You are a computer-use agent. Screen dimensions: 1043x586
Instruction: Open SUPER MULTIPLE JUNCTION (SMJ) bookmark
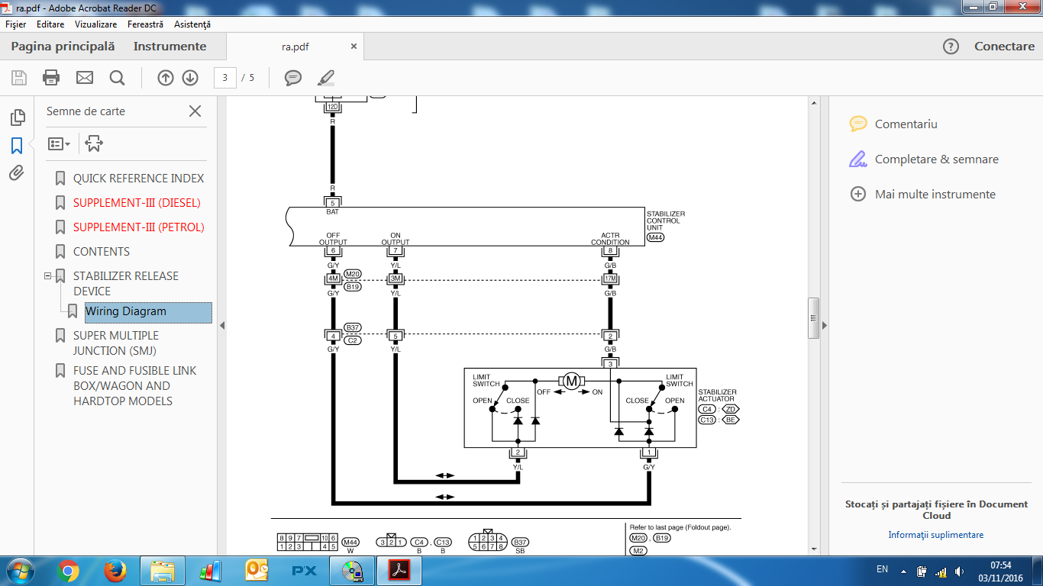coord(116,343)
